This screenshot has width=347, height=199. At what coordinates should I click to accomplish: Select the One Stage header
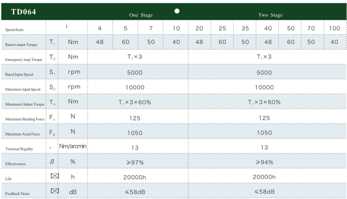[141, 15]
